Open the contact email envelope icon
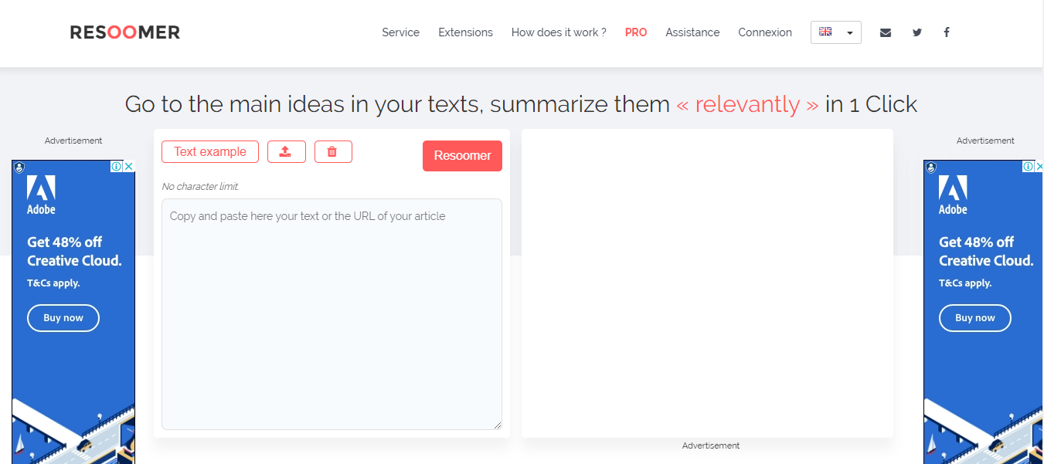Screen dimensions: 1044x464 886,32
